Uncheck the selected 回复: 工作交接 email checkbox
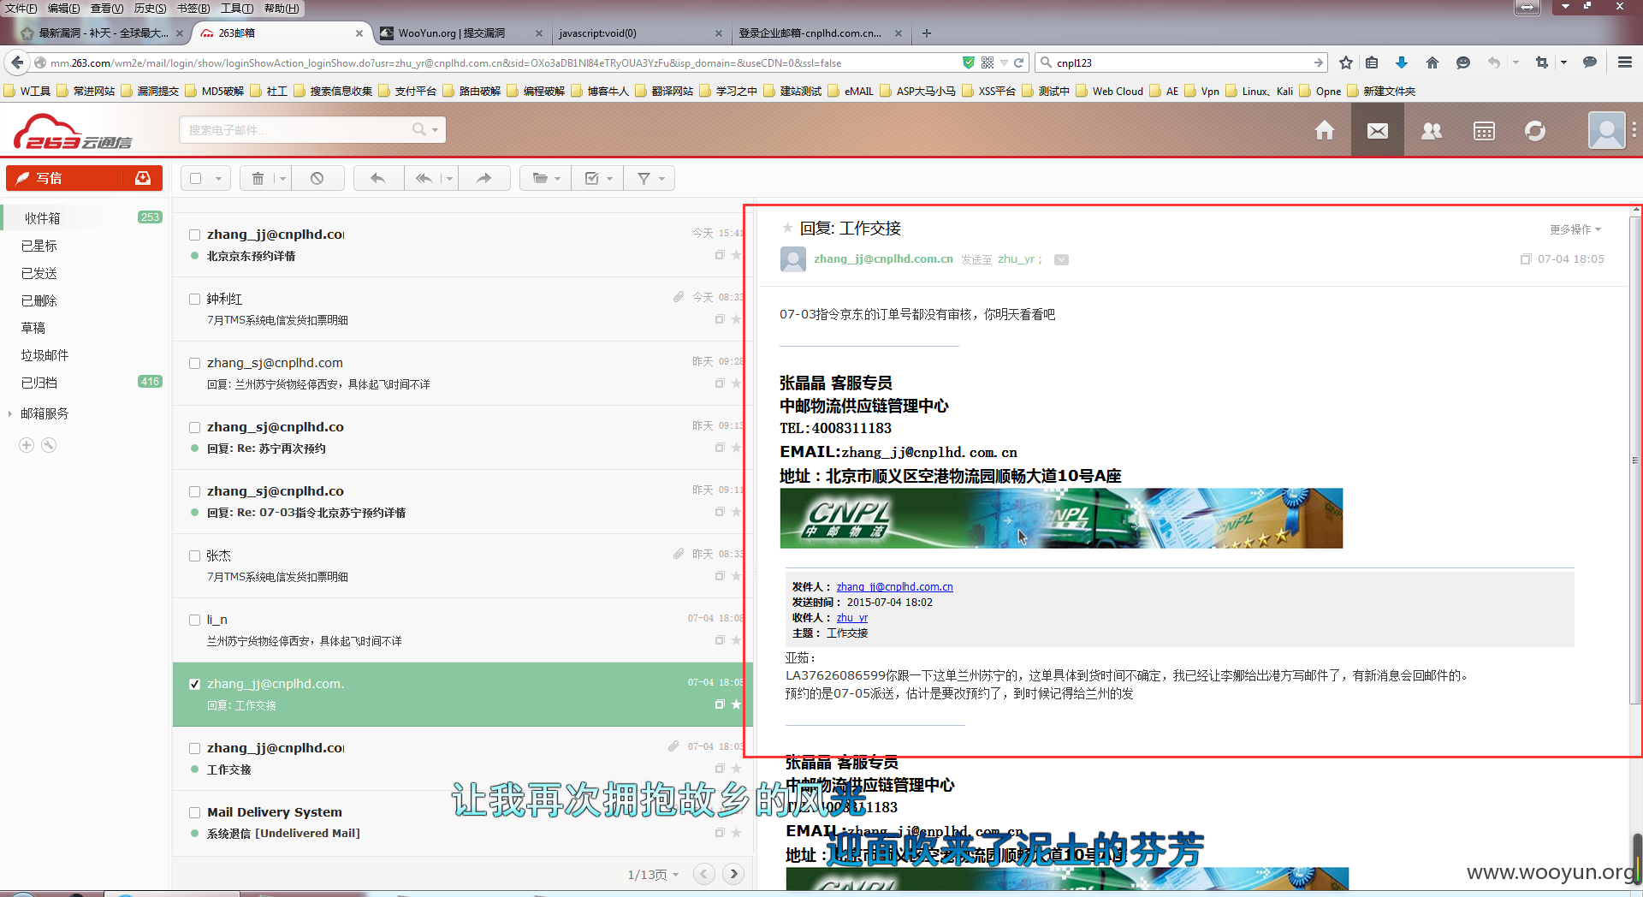 pyautogui.click(x=195, y=684)
